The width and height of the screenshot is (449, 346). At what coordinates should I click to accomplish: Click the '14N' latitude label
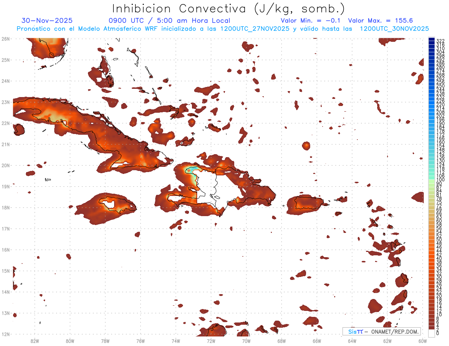point(6,292)
